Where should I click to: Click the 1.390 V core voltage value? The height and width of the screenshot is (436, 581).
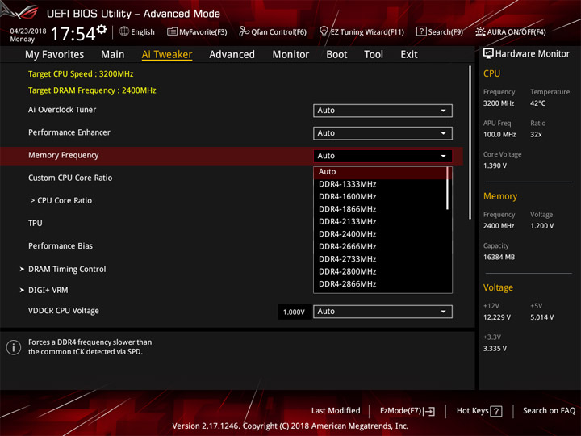coord(495,166)
